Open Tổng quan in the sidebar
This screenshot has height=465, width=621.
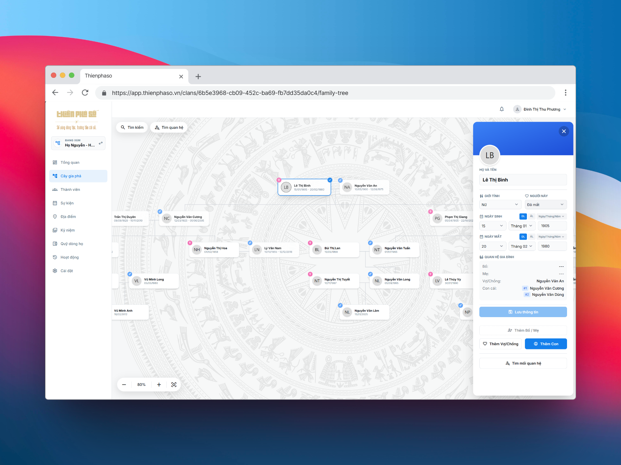click(78, 162)
